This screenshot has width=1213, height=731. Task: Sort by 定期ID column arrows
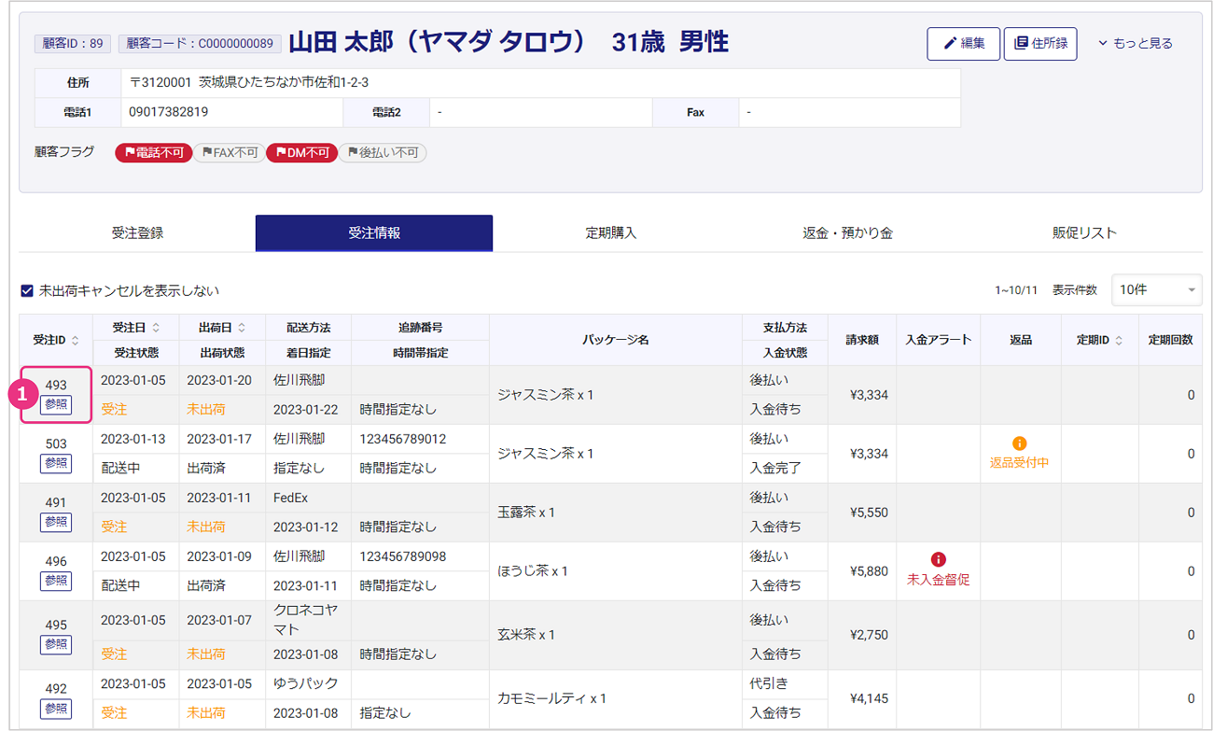tap(1119, 341)
